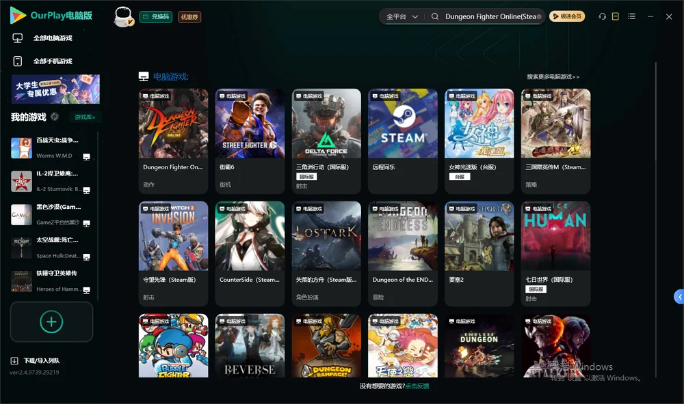Open the 女神光速版 (台服) card

pyautogui.click(x=479, y=141)
